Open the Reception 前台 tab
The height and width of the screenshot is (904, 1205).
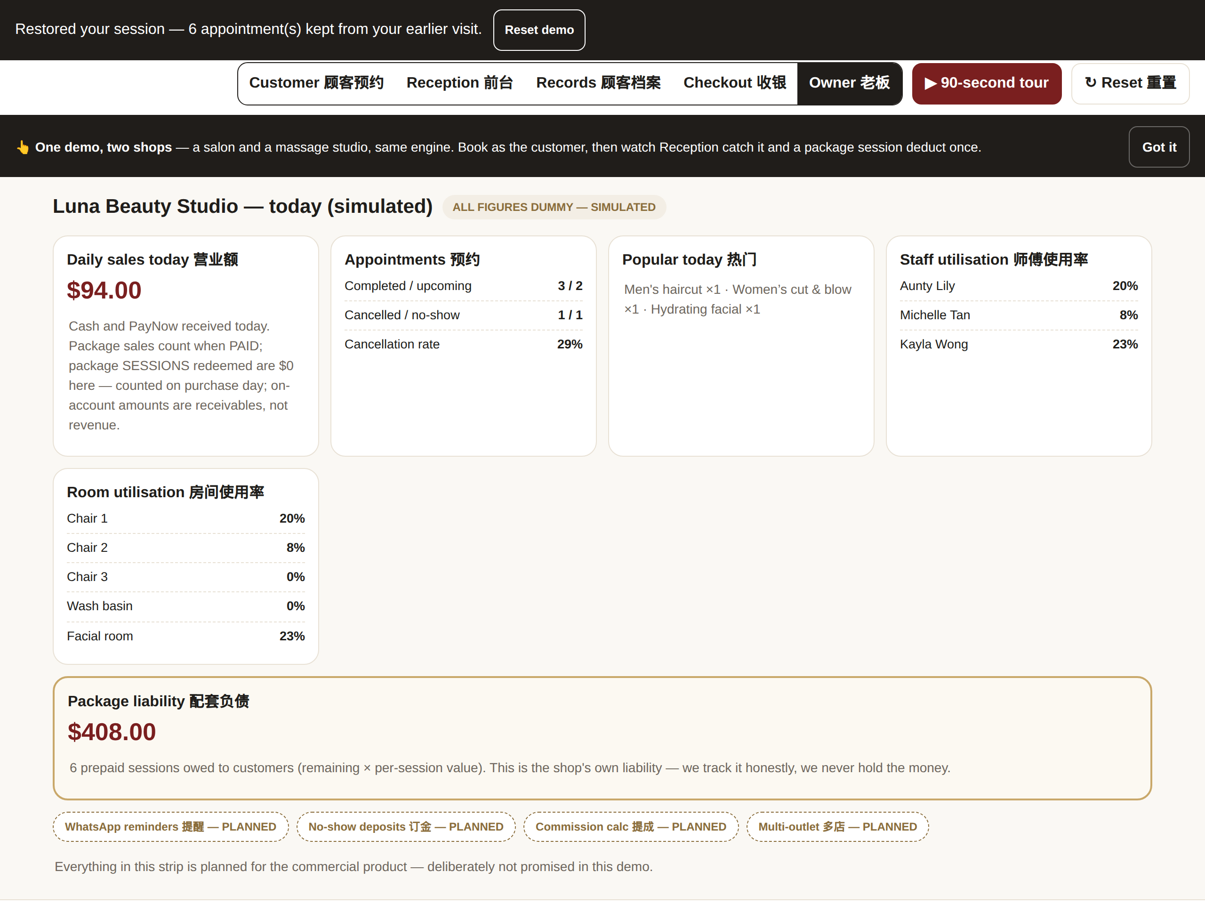point(460,83)
